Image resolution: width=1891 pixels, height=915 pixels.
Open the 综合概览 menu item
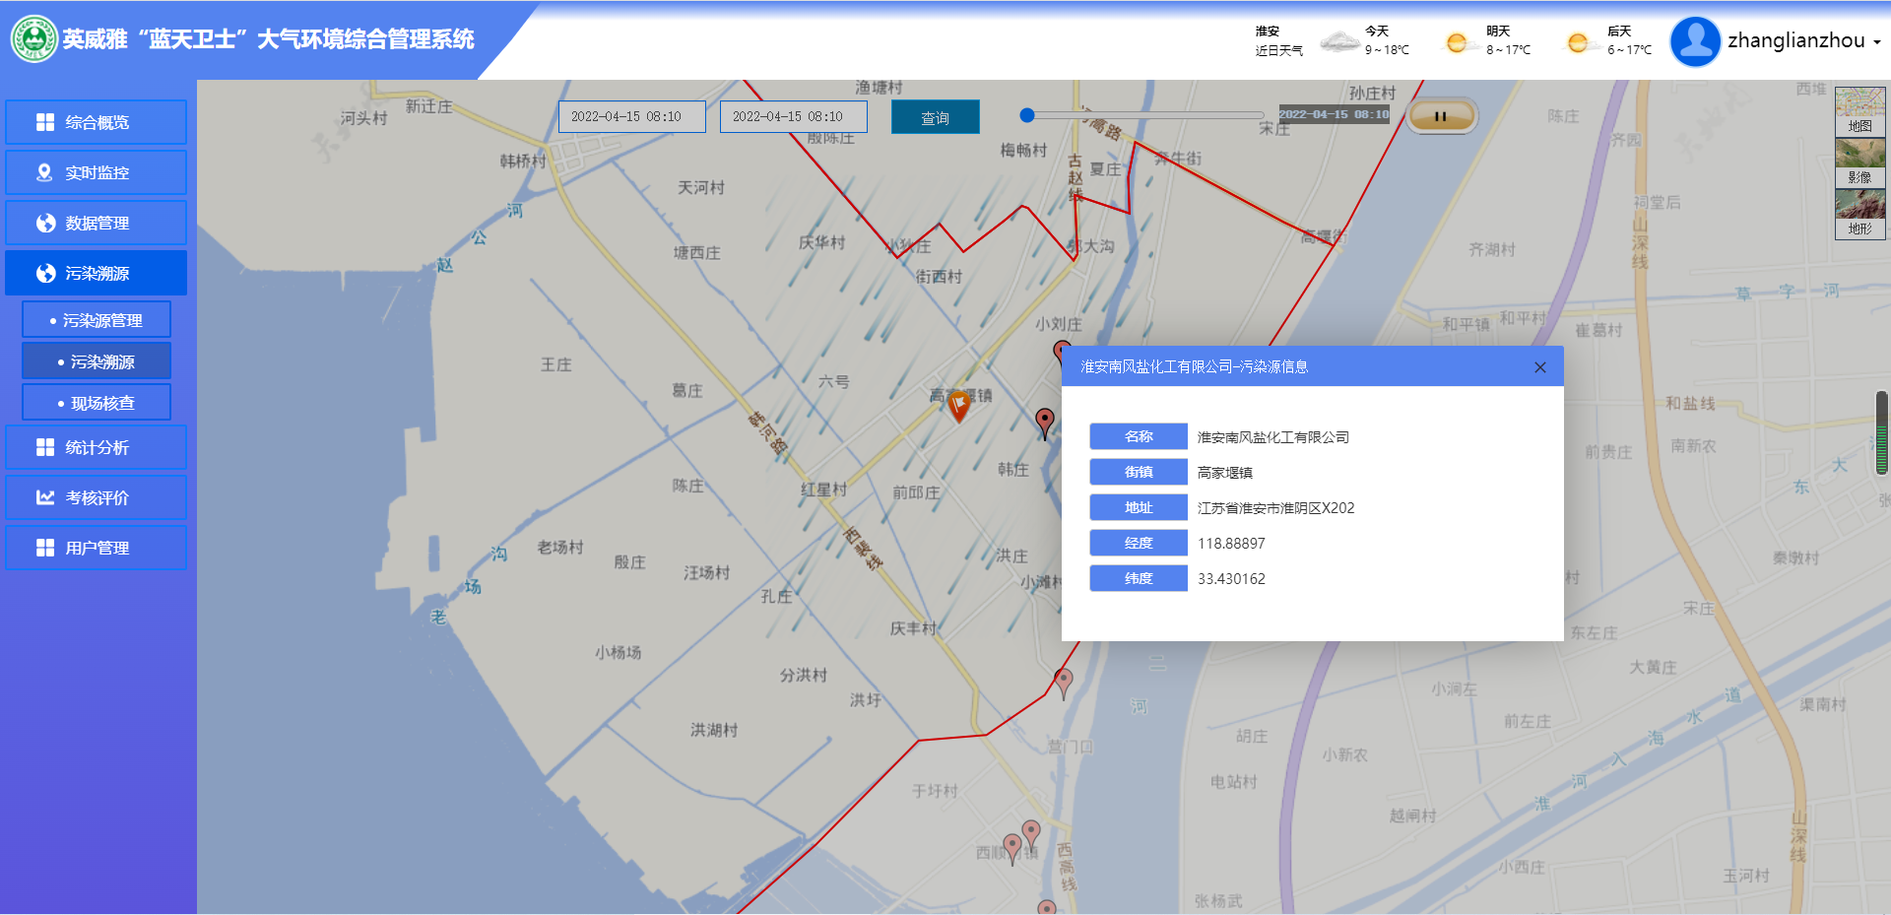pos(96,122)
